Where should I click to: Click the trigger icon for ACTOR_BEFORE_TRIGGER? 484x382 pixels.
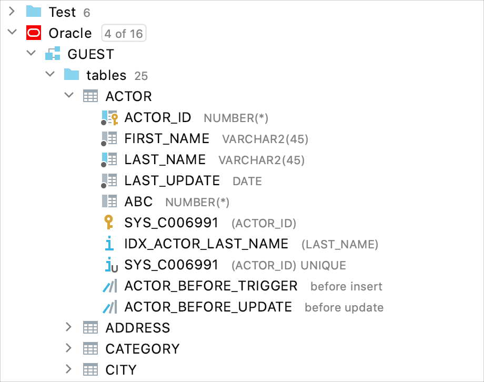109,286
